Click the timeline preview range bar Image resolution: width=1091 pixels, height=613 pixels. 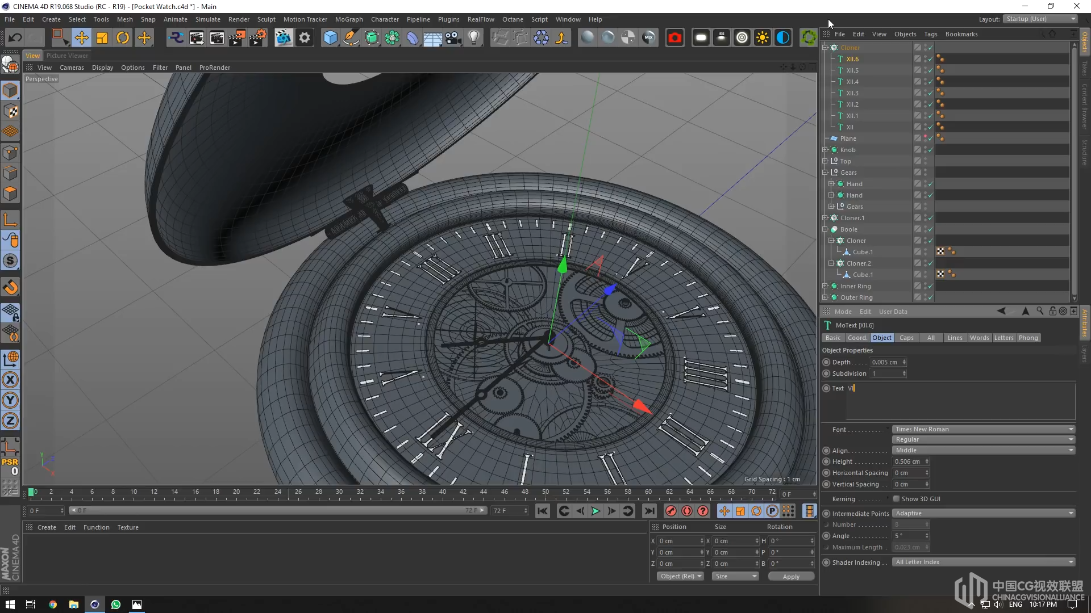pyautogui.click(x=277, y=511)
